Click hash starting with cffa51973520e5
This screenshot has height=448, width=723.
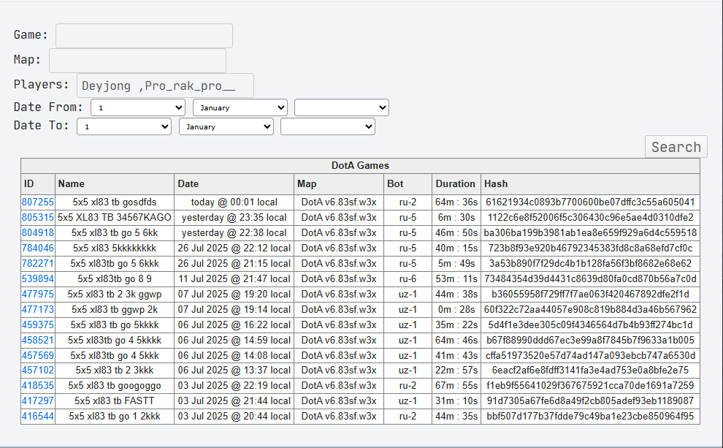(590, 355)
